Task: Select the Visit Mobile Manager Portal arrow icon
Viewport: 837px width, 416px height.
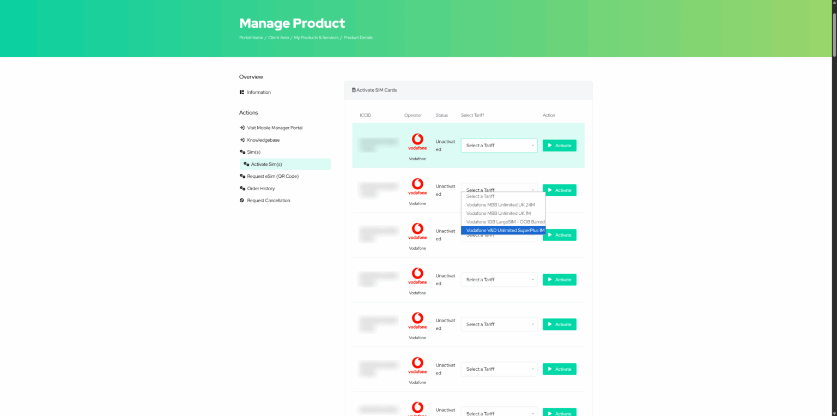Action: [x=241, y=127]
